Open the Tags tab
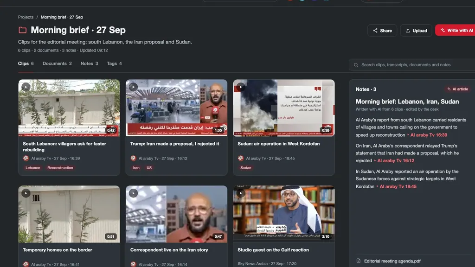Image resolution: width=475 pixels, height=267 pixels. pos(114,64)
